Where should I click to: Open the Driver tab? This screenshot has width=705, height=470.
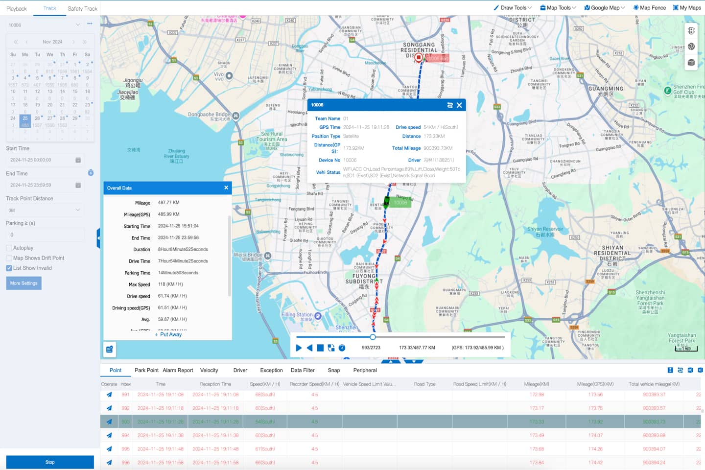[240, 371]
